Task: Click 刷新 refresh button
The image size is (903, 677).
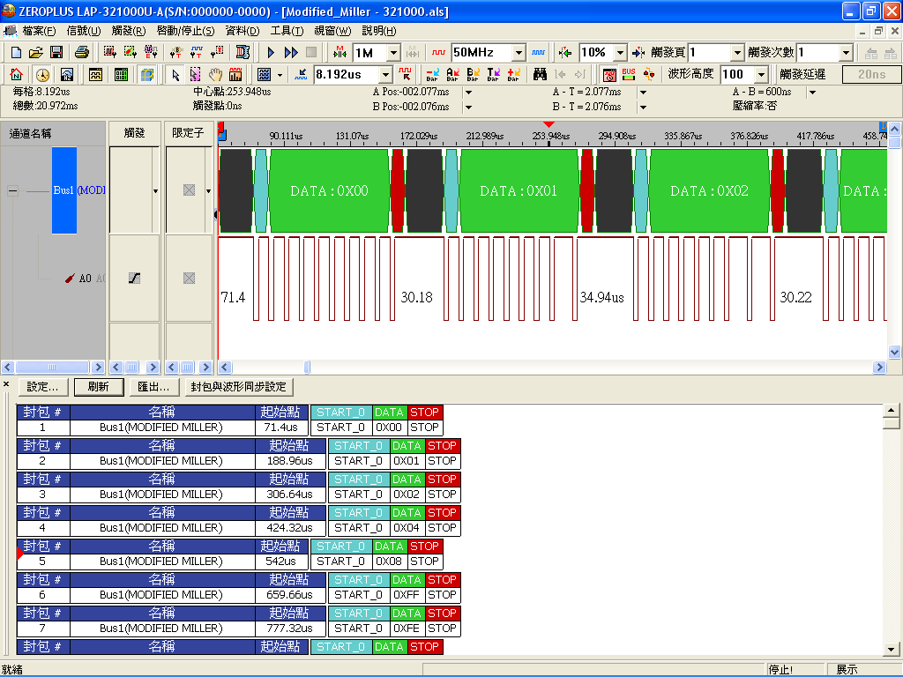Action: (x=99, y=387)
